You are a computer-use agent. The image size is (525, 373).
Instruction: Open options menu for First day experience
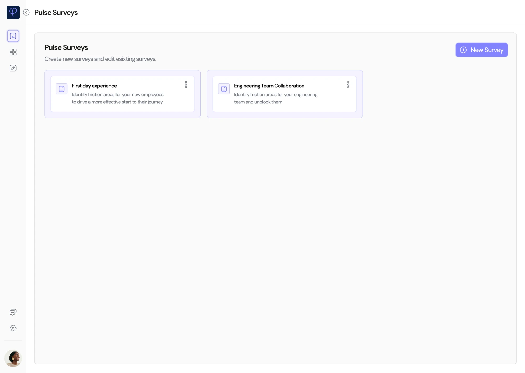pyautogui.click(x=186, y=84)
